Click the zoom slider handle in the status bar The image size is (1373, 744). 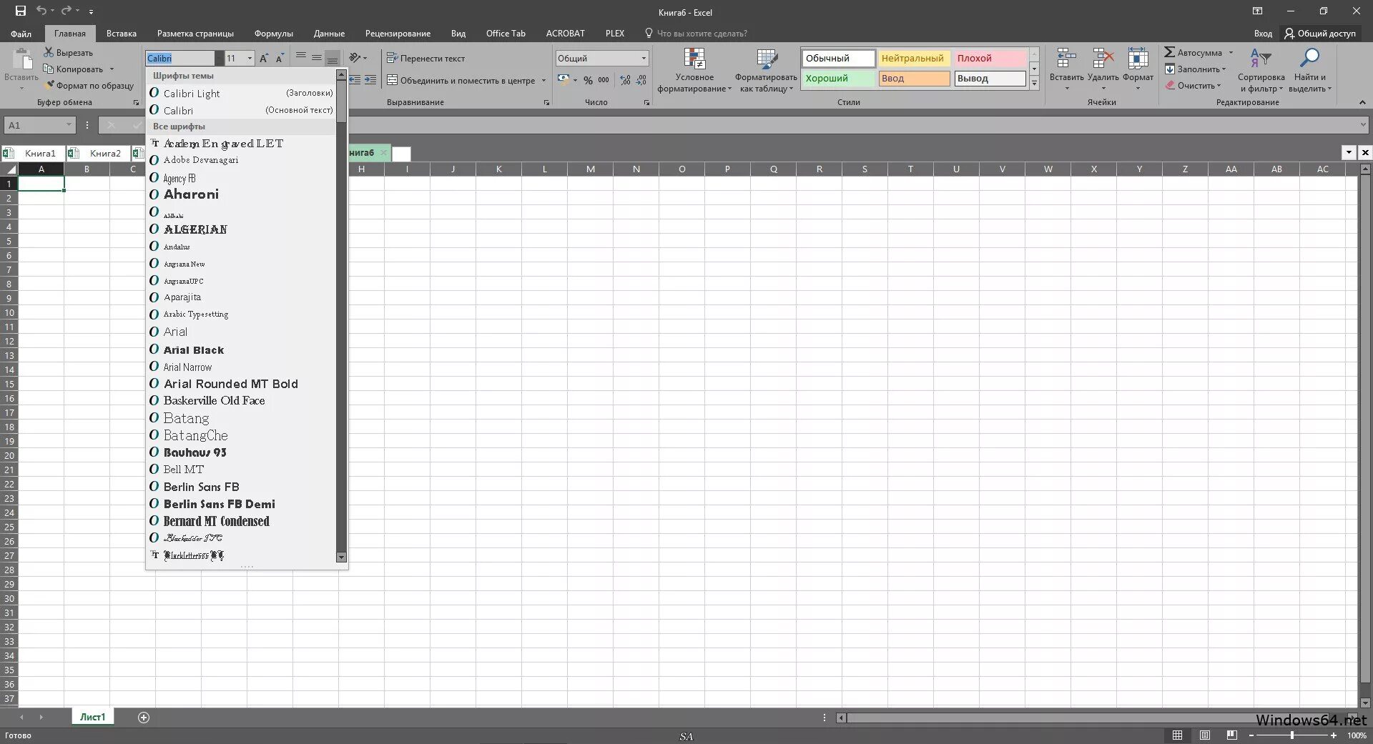click(1291, 735)
